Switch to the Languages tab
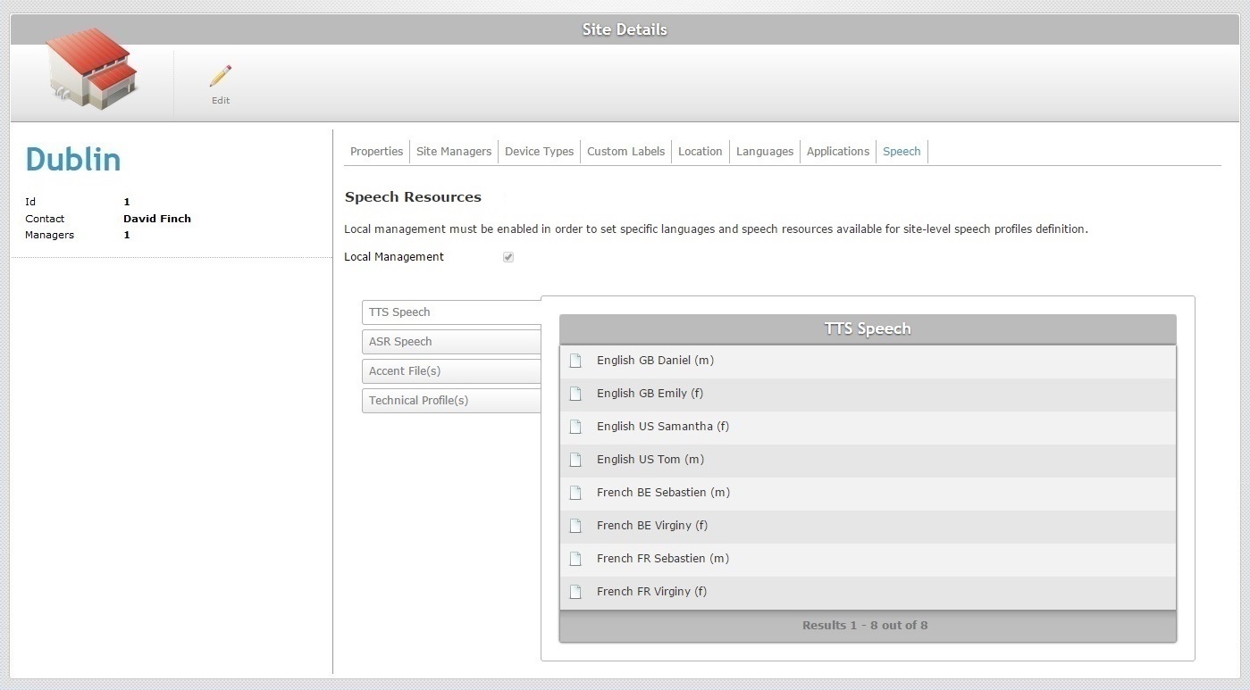 765,152
